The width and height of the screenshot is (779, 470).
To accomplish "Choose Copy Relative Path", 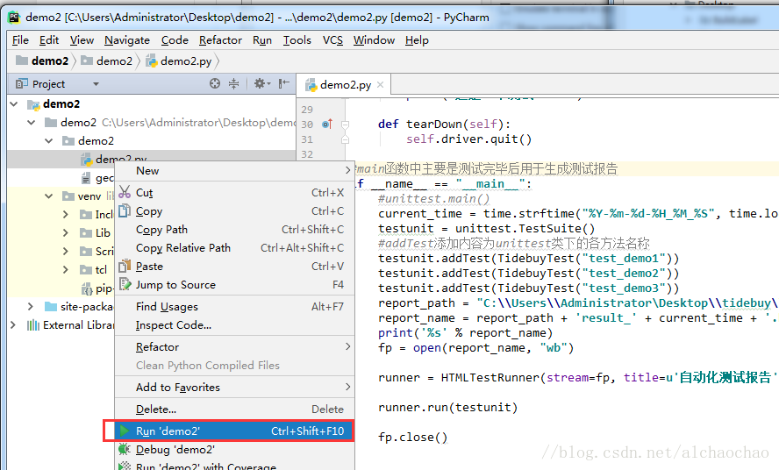I will (x=234, y=248).
